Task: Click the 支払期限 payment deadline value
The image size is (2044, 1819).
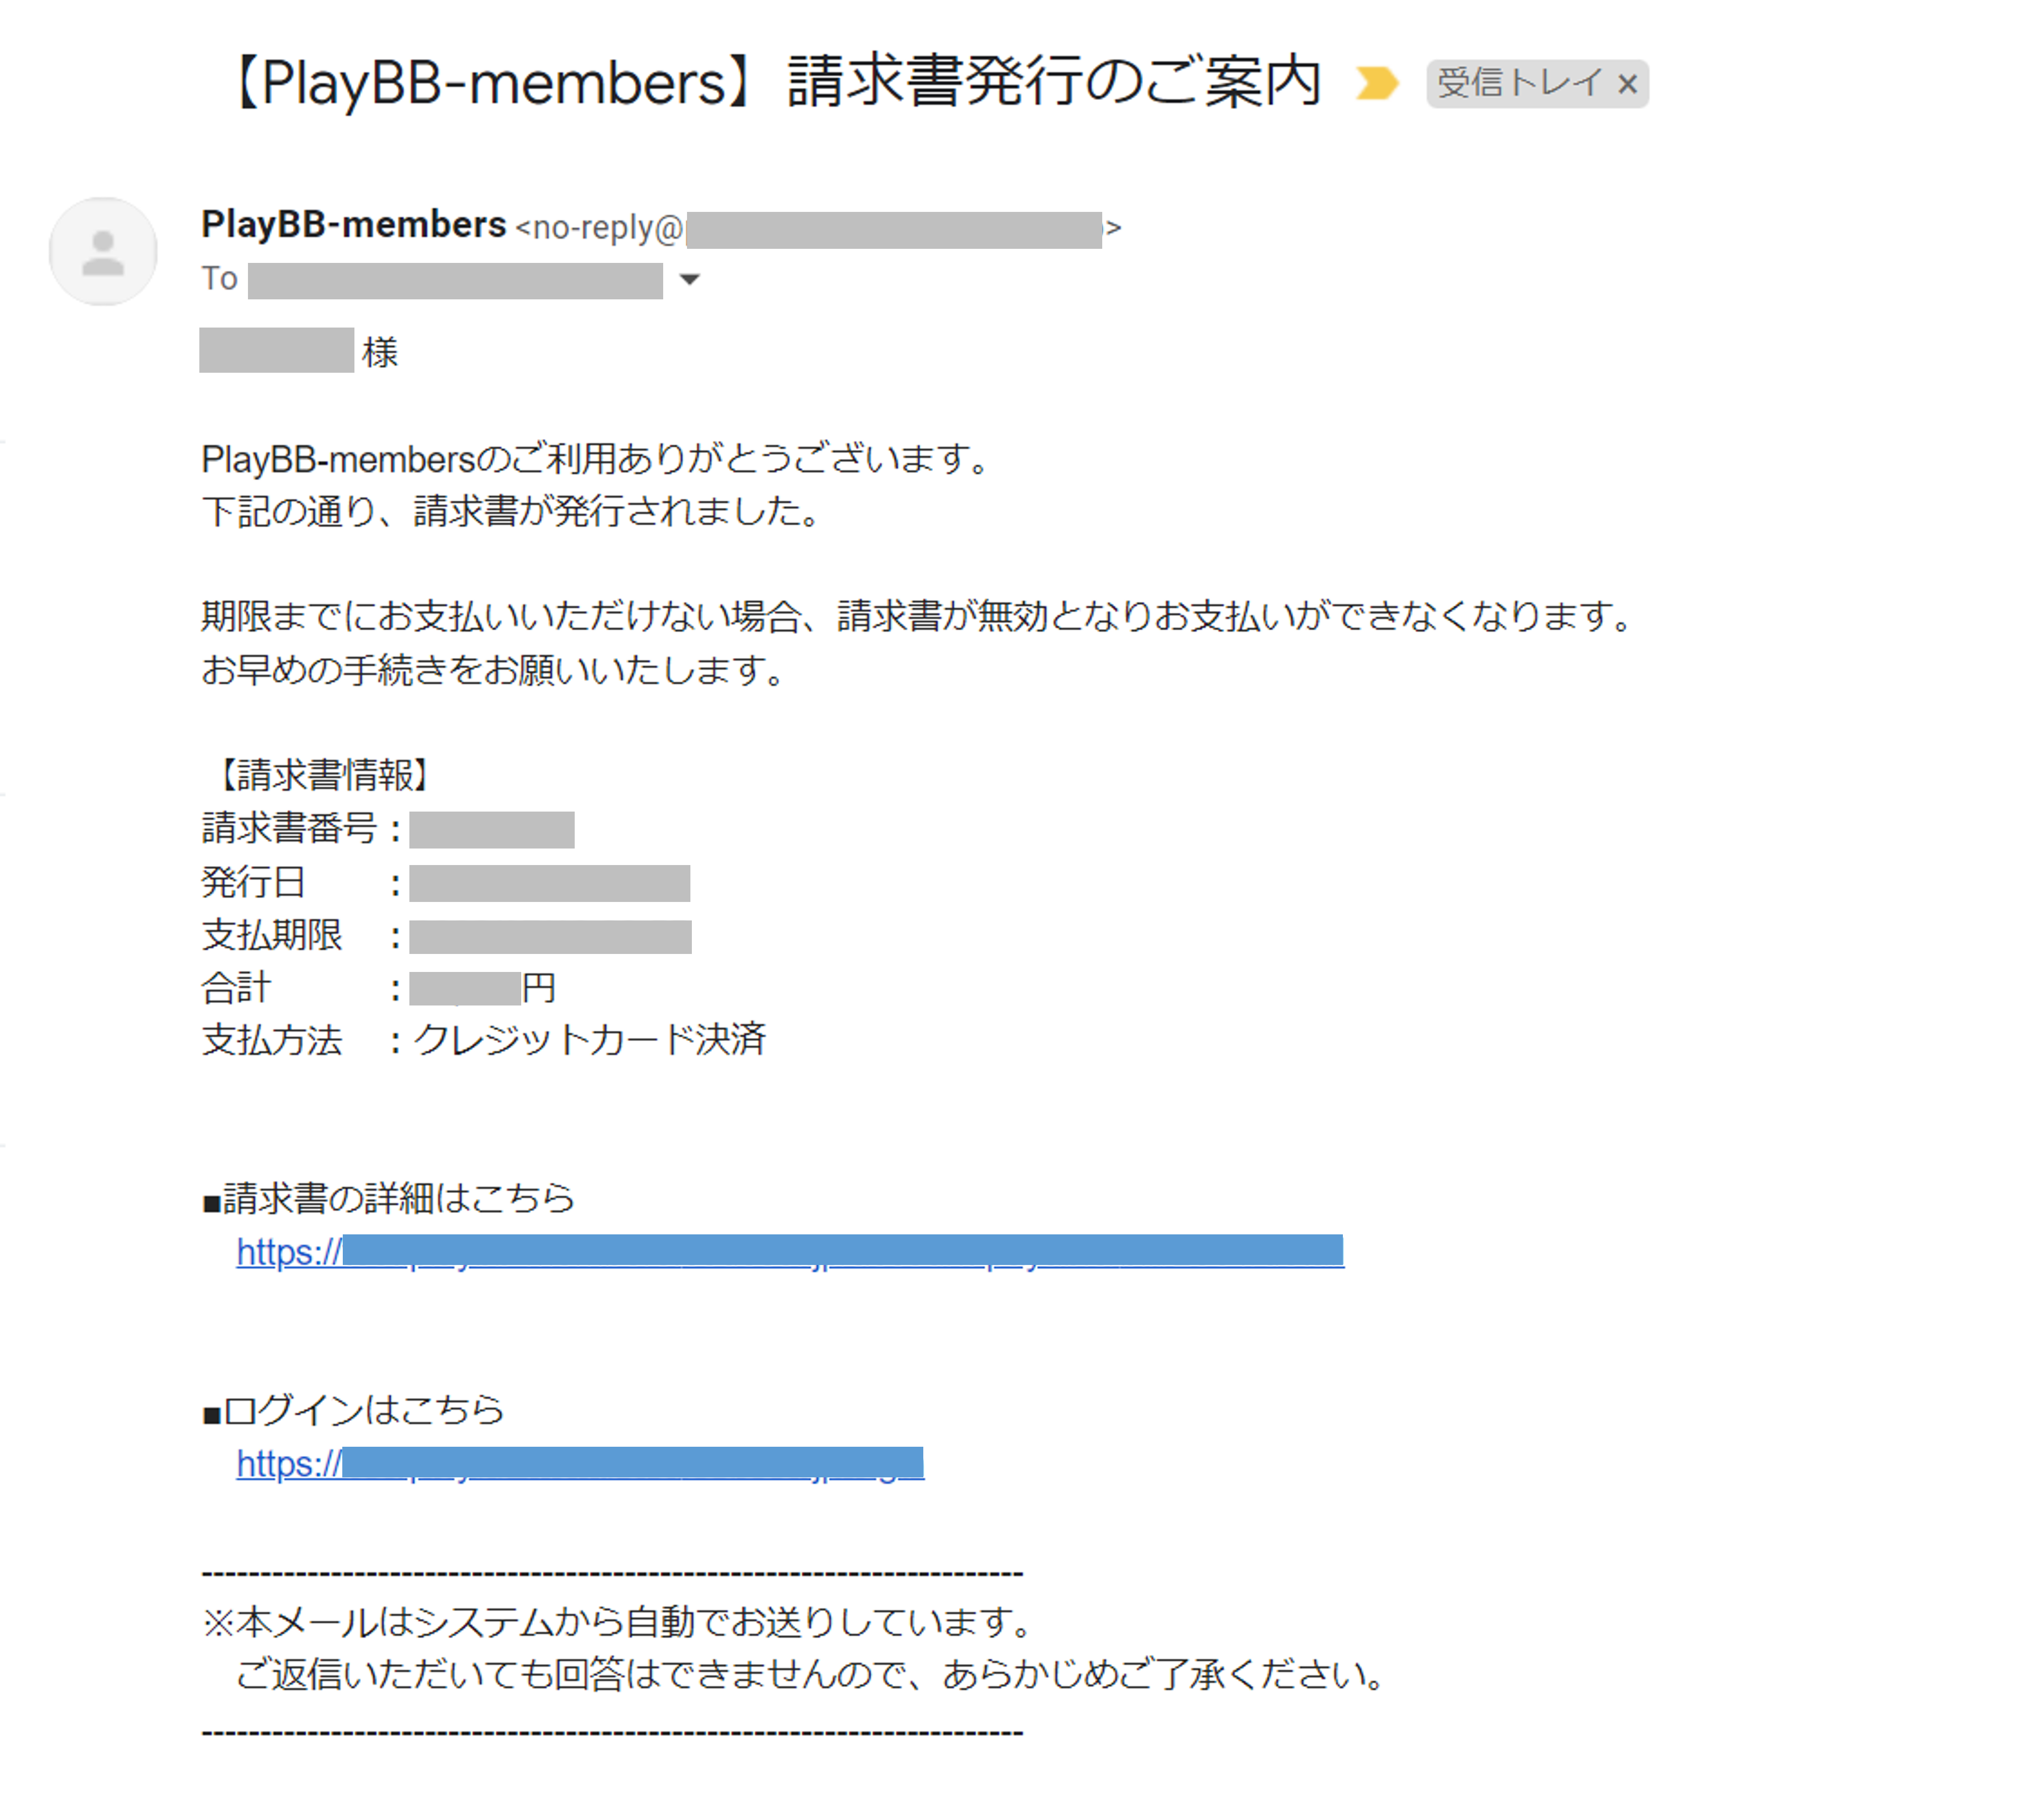Action: (550, 936)
